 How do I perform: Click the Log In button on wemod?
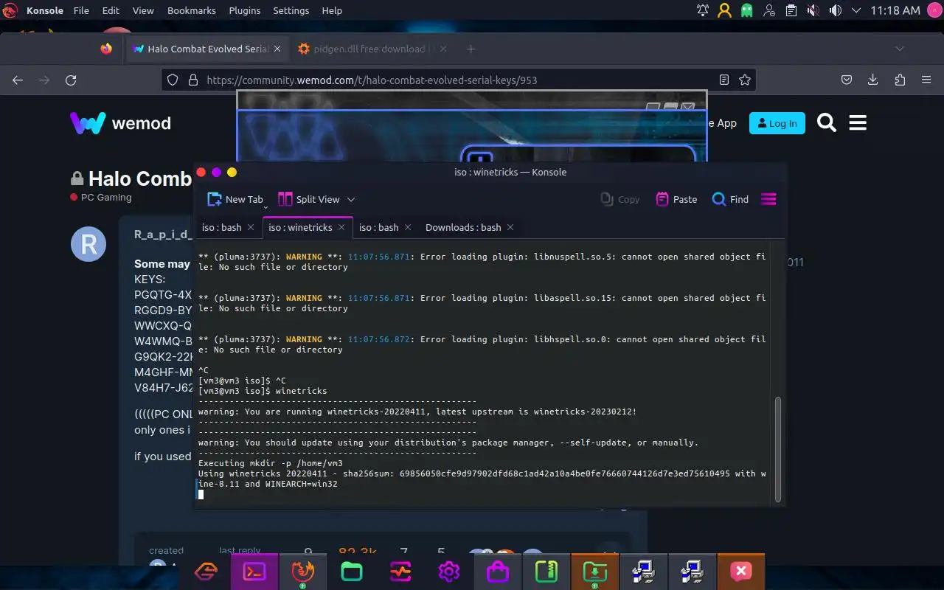click(777, 123)
